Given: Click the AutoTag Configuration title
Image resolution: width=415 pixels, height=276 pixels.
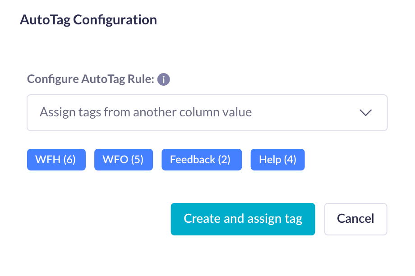Looking at the screenshot, I should pyautogui.click(x=88, y=19).
